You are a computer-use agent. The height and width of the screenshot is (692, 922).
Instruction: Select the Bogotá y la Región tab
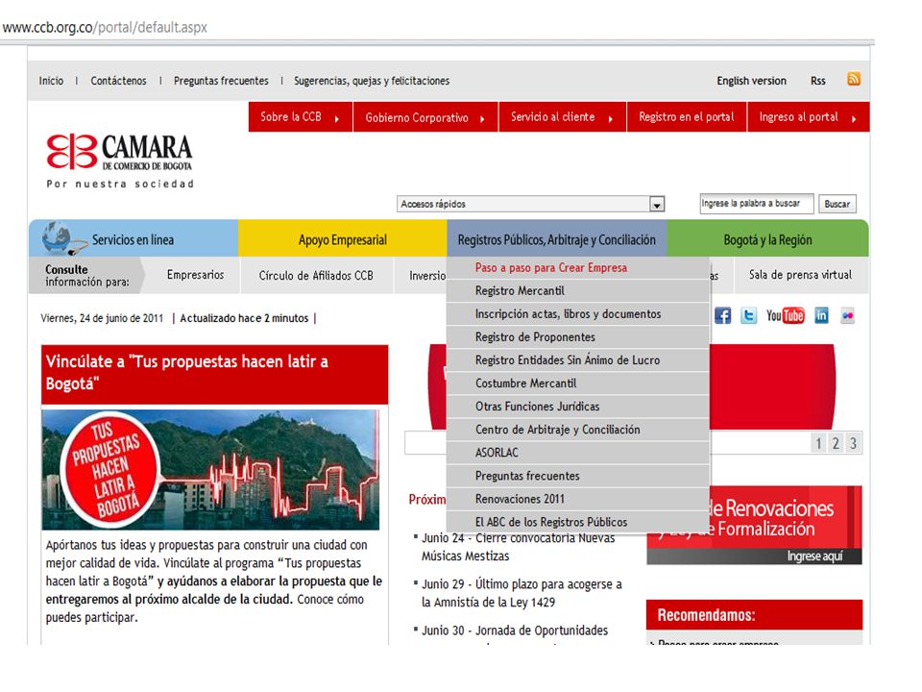click(x=768, y=239)
